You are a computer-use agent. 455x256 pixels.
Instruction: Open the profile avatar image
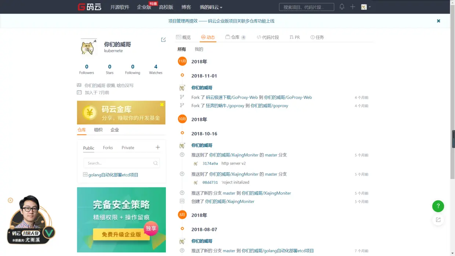[x=88, y=47]
